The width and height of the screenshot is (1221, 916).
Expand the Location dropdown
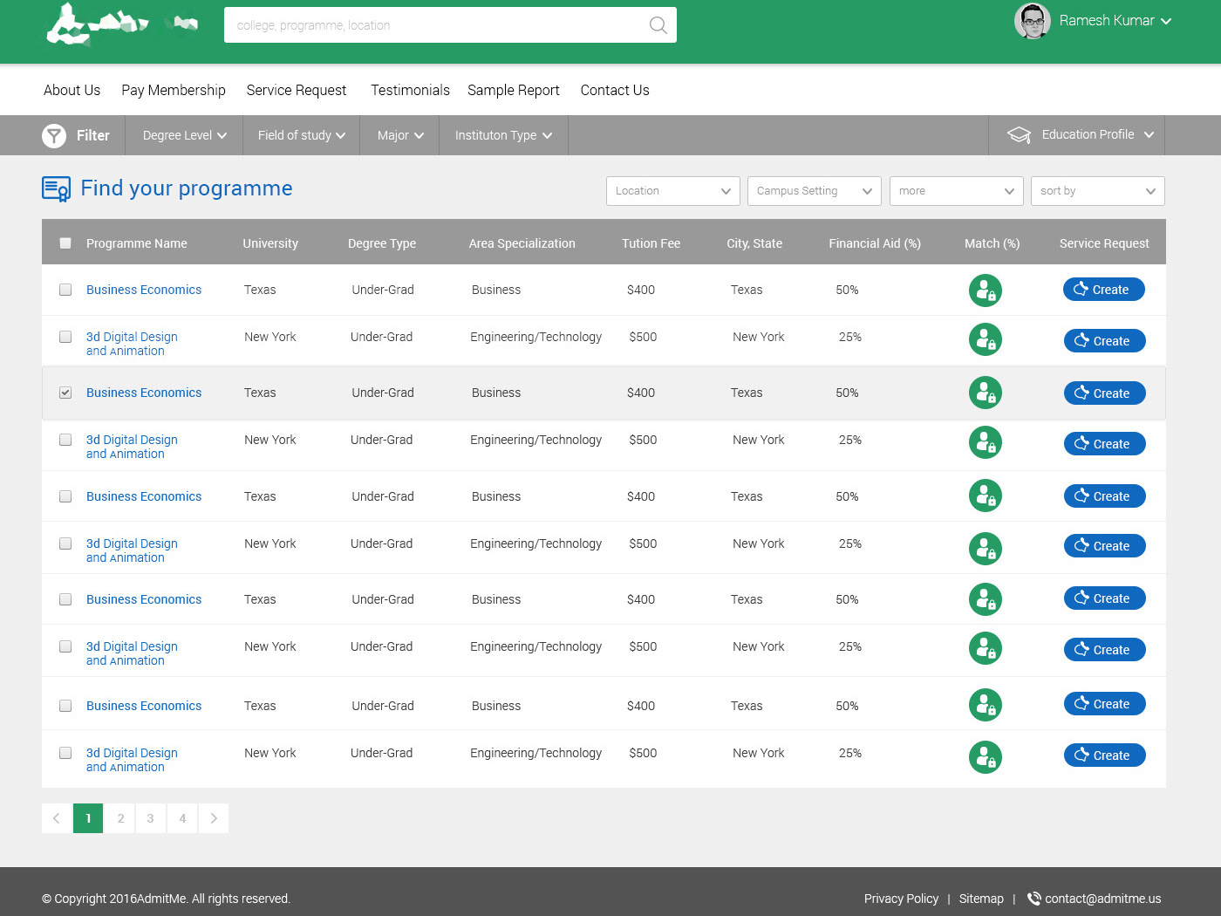click(673, 191)
